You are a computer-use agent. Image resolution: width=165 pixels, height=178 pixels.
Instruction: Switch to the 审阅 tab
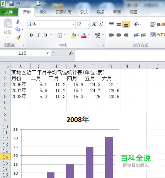point(117,12)
